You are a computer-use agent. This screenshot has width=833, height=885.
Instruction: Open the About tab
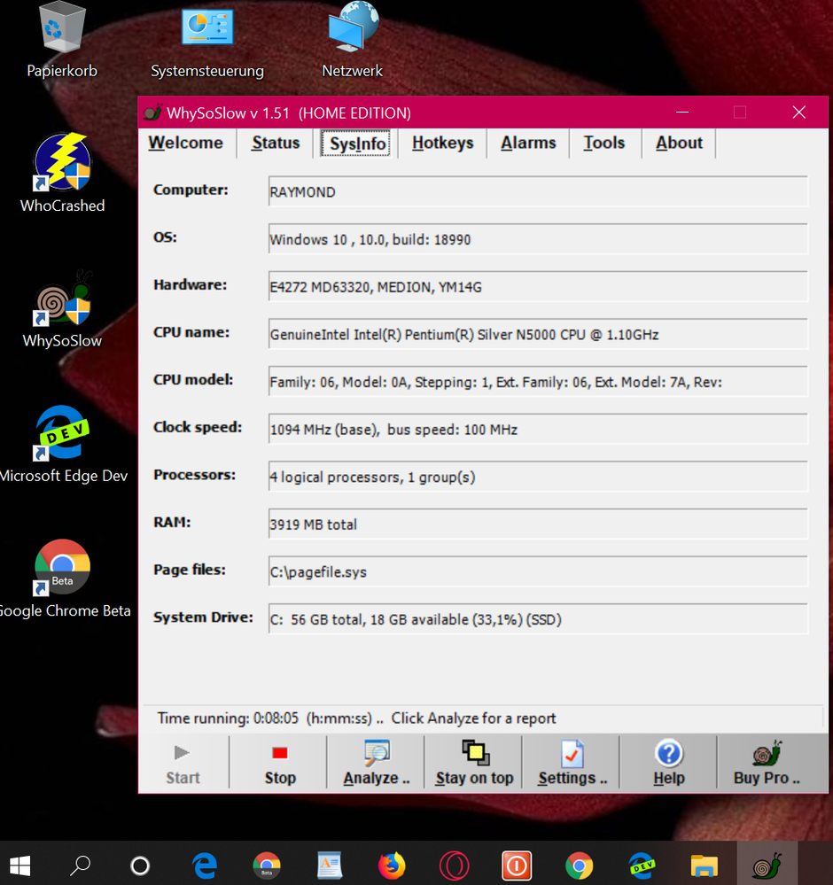point(679,144)
